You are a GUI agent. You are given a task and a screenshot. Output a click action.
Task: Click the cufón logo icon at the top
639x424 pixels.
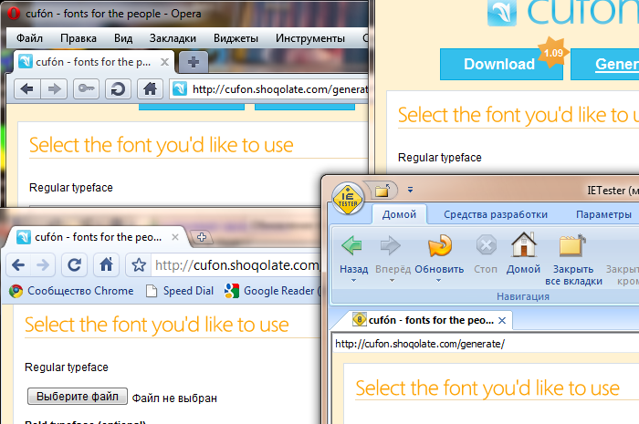tap(502, 13)
